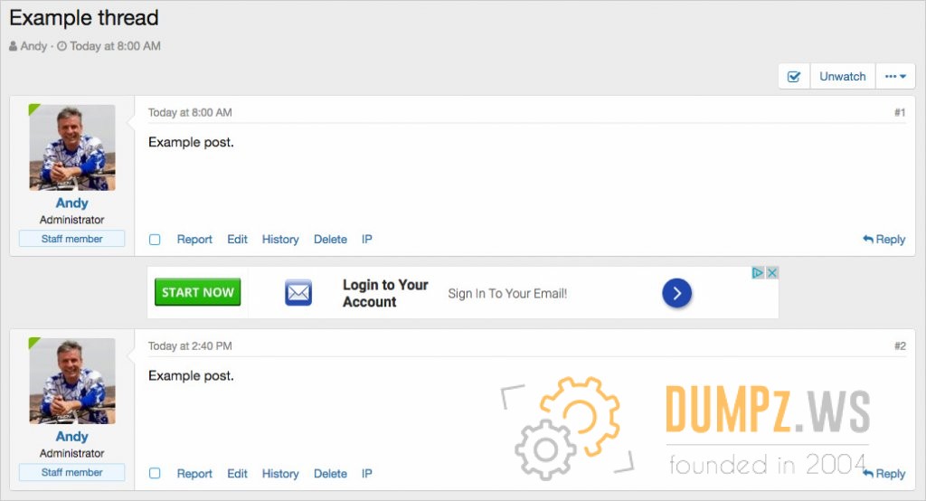Click Reply on the second post
This screenshot has width=926, height=501.
tap(883, 473)
